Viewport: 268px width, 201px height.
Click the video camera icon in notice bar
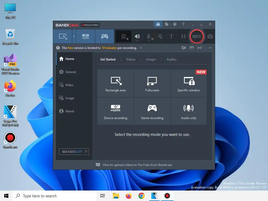184,48
